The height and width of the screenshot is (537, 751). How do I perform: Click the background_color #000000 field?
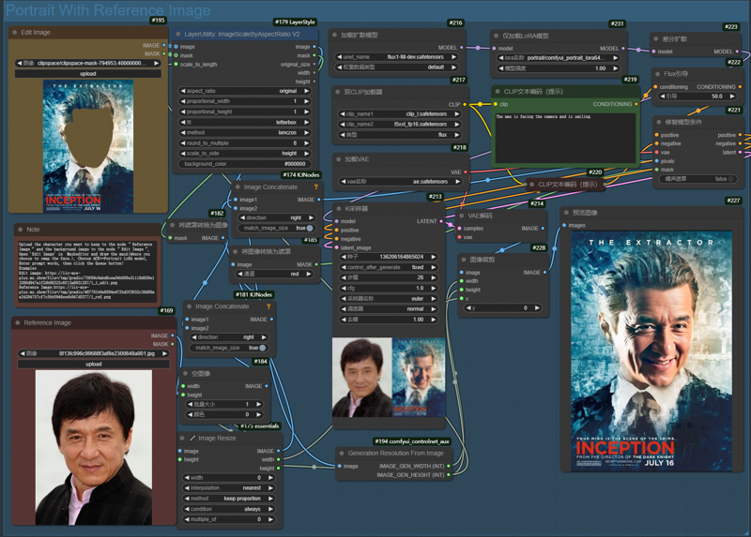click(245, 164)
